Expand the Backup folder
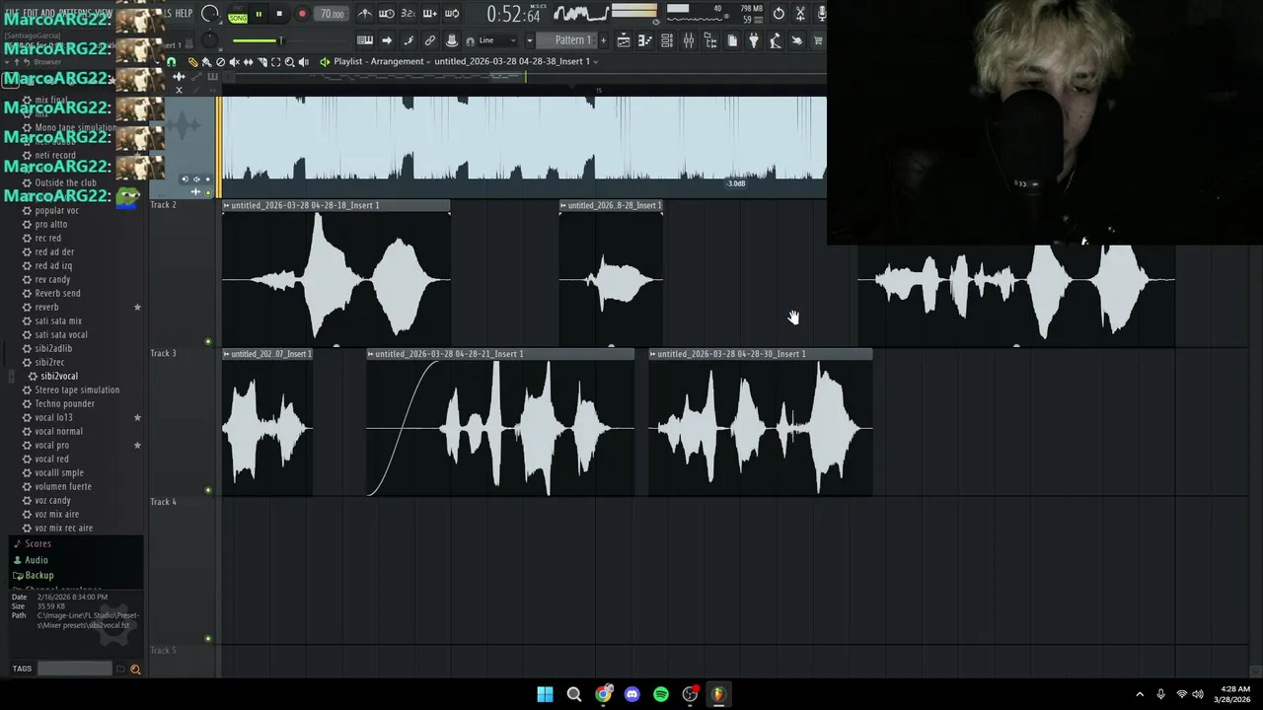The image size is (1263, 710). coord(38,575)
